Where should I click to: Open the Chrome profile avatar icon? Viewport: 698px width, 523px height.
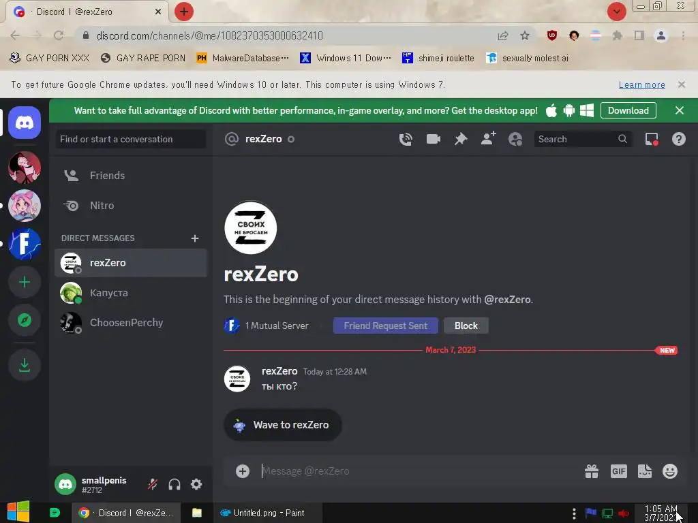tap(661, 35)
